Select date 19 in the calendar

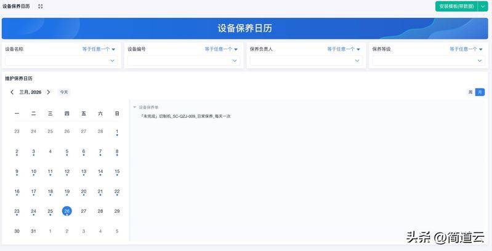click(67, 191)
